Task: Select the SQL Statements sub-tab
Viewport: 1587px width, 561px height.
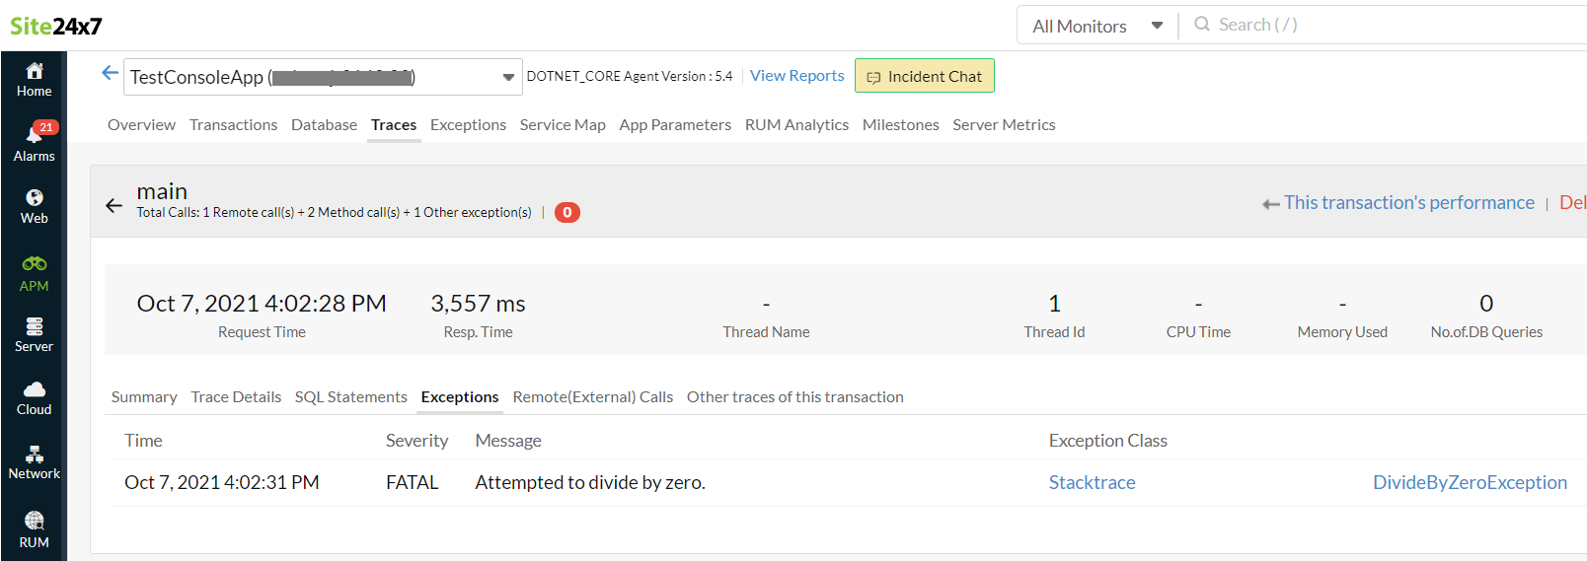Action: (350, 396)
